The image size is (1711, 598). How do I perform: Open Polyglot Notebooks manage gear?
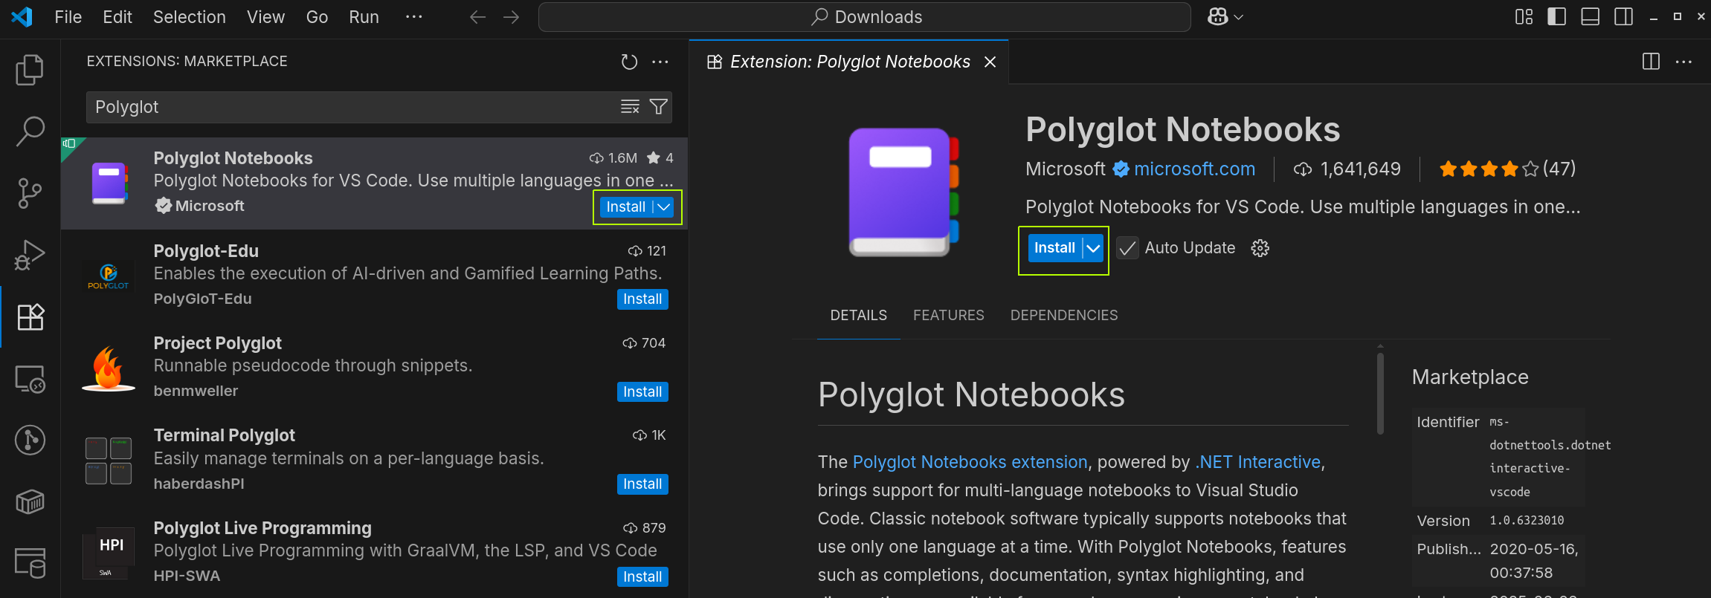1260,248
